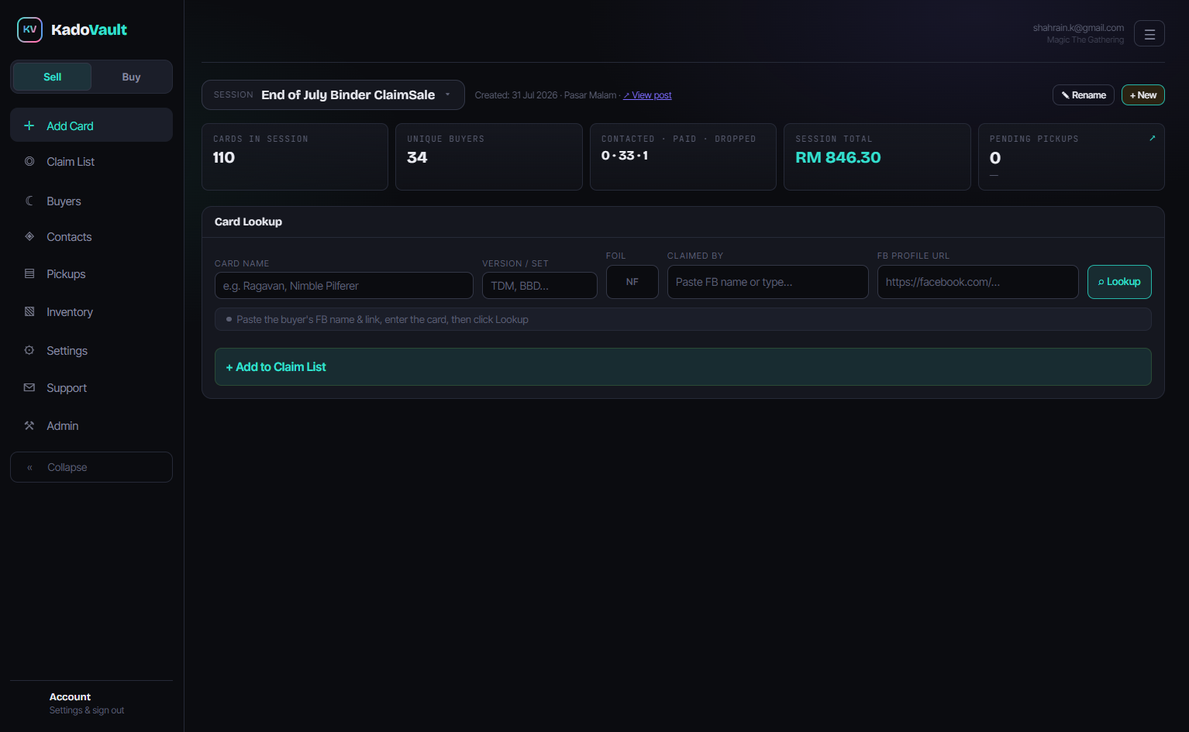1189x732 pixels.
Task: Open the Pickups page
Action: (x=91, y=273)
